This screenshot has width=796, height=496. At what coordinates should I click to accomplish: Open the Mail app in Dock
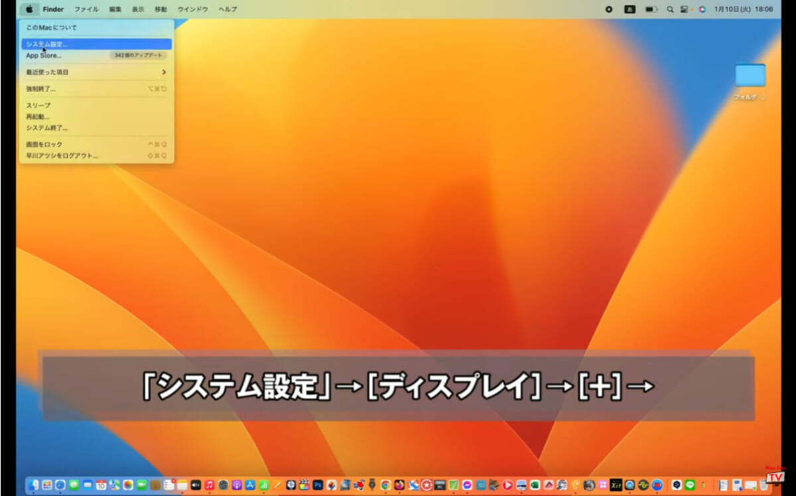click(x=87, y=485)
